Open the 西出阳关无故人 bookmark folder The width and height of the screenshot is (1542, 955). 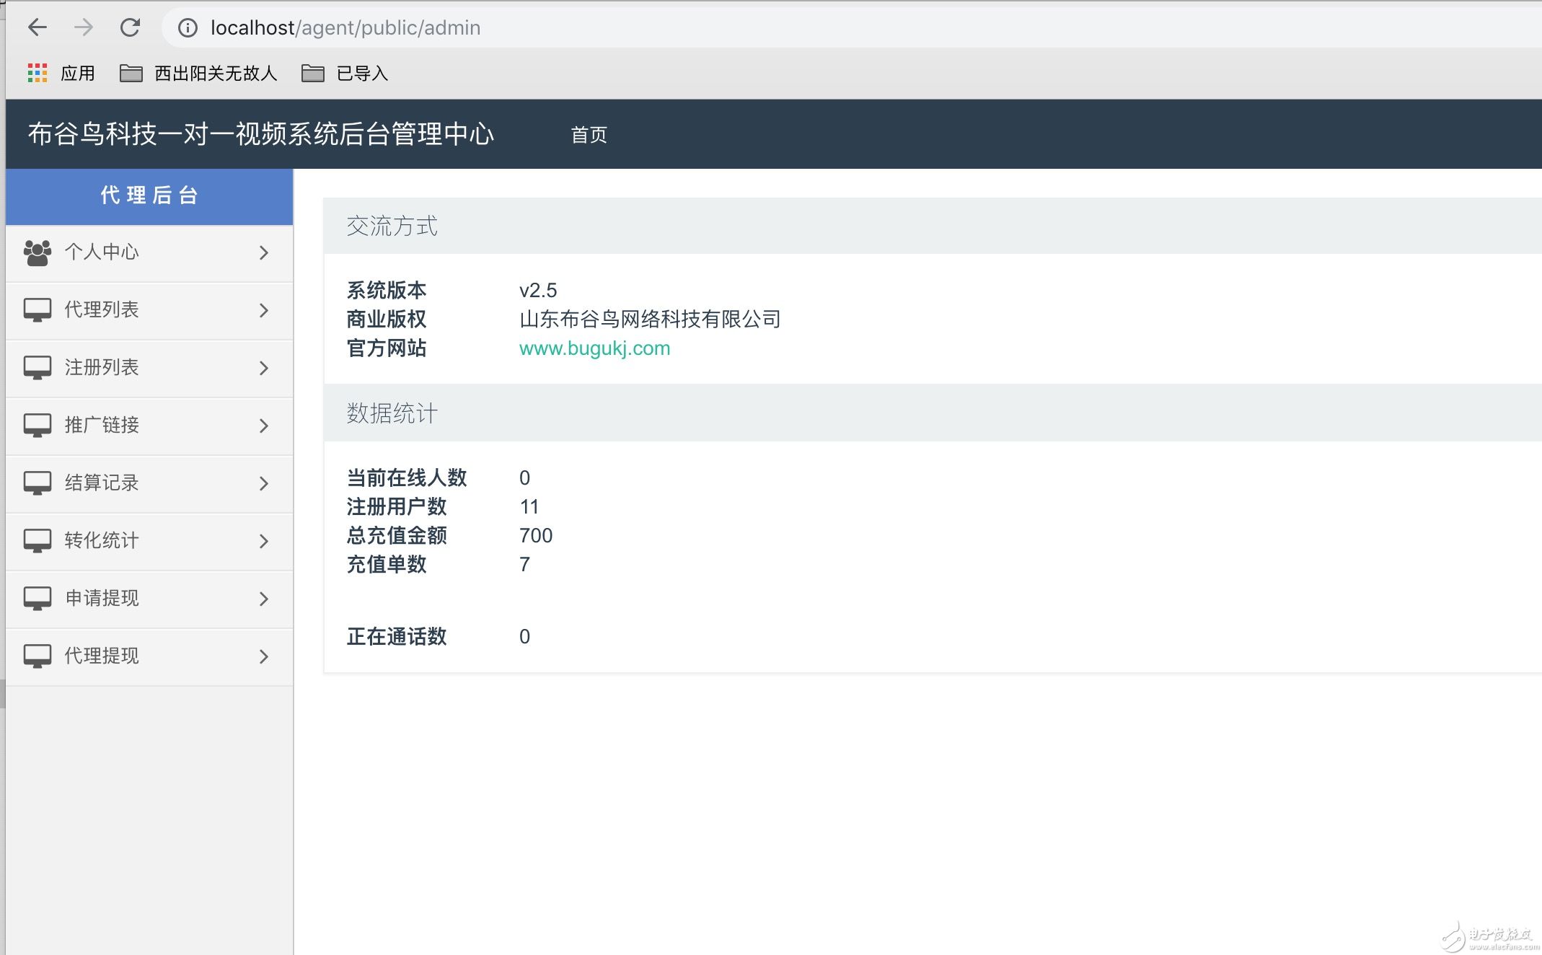(198, 73)
